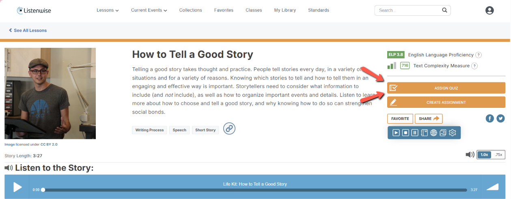Click the play button in the blue reader toolbar

396,133
